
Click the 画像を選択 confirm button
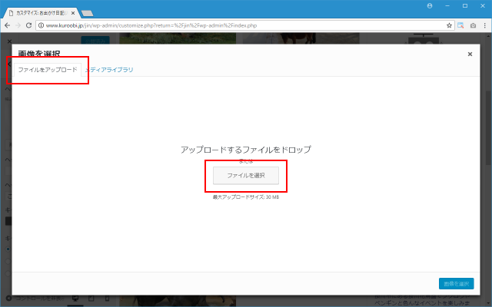click(456, 283)
